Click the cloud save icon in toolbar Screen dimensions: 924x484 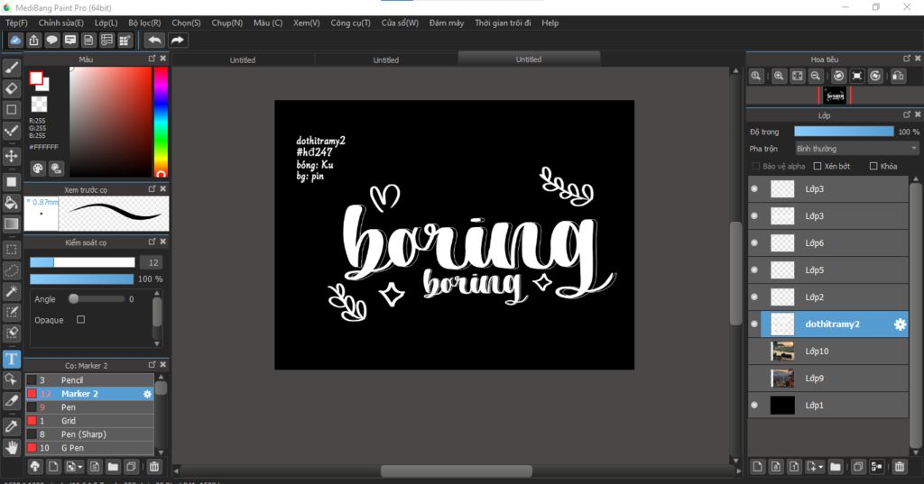[x=15, y=40]
